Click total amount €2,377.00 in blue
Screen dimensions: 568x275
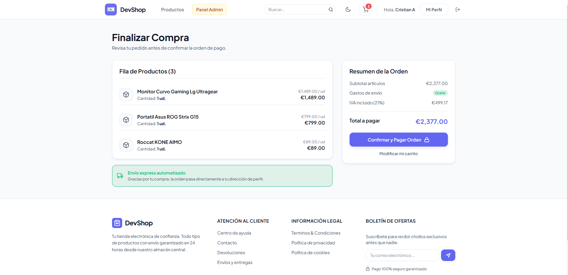(x=432, y=122)
